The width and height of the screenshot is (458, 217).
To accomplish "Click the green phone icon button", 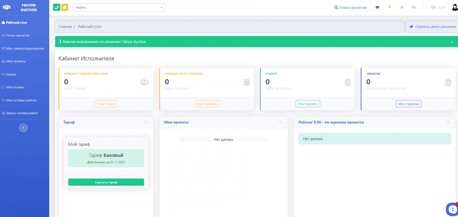I will tap(56, 7).
